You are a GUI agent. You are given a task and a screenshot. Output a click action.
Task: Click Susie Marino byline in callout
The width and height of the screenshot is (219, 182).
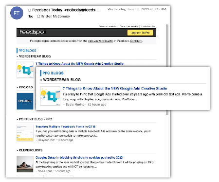[x=75, y=105]
